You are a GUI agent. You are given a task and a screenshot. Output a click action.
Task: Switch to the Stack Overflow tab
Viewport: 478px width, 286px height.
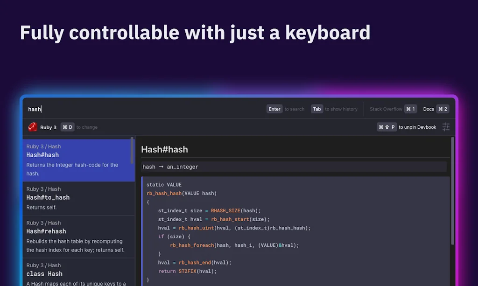(386, 109)
